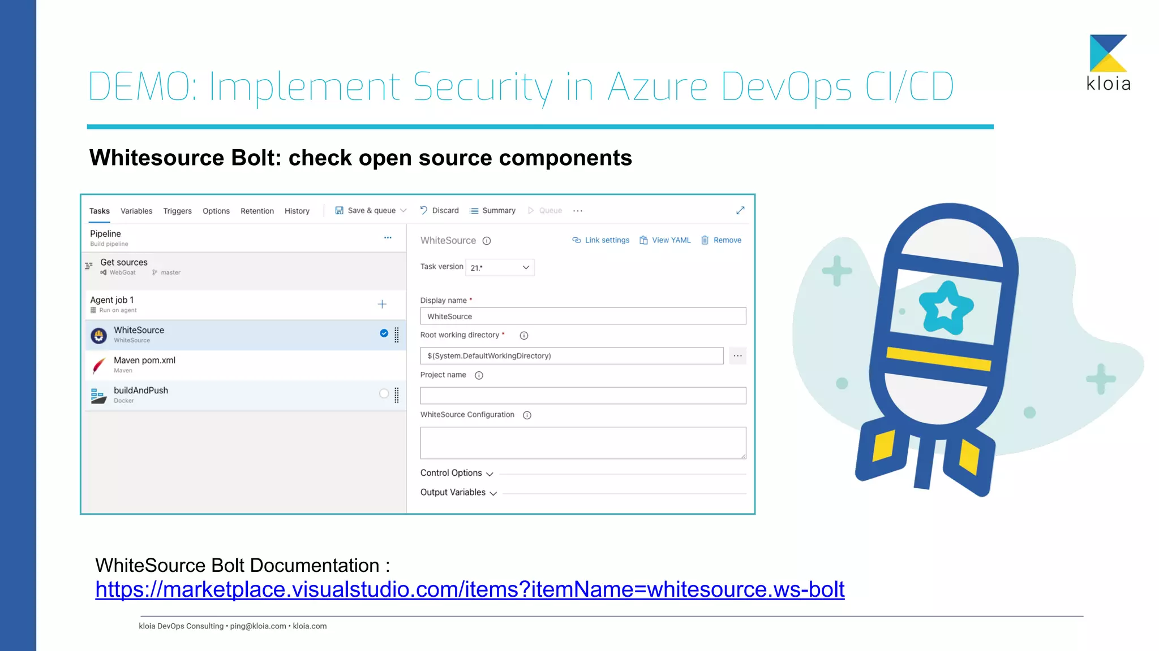The height and width of the screenshot is (651, 1159).
Task: Switch to the Tasks tab
Action: point(99,211)
